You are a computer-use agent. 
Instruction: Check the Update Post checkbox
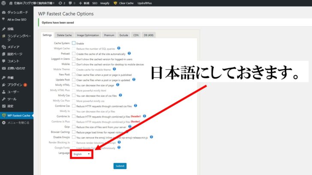[74, 80]
